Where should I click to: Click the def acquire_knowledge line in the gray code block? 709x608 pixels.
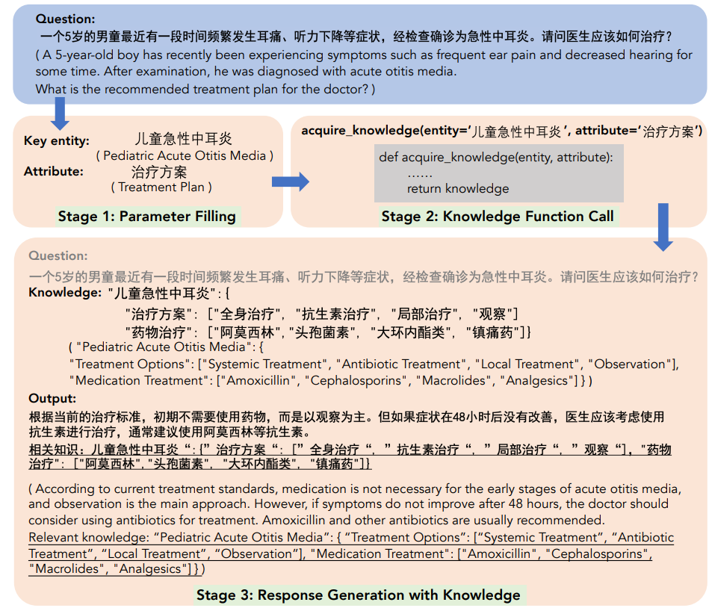496,158
